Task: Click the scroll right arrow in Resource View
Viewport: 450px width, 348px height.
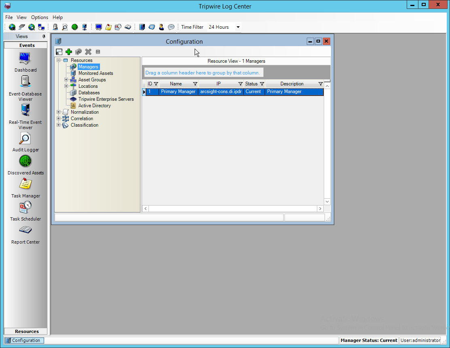Action: pyautogui.click(x=320, y=208)
